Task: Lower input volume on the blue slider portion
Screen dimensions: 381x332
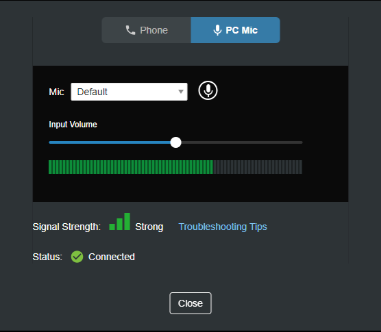Action: pos(110,142)
